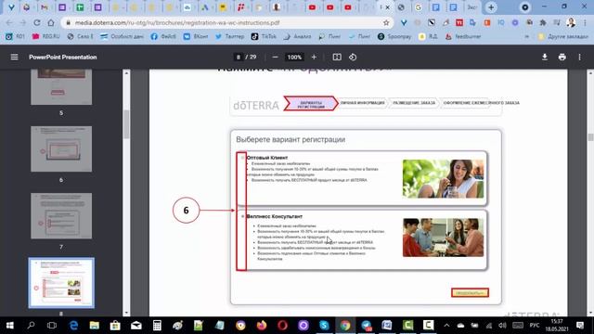Click the fit to page icon
The width and height of the screenshot is (594, 334).
pyautogui.click(x=337, y=58)
